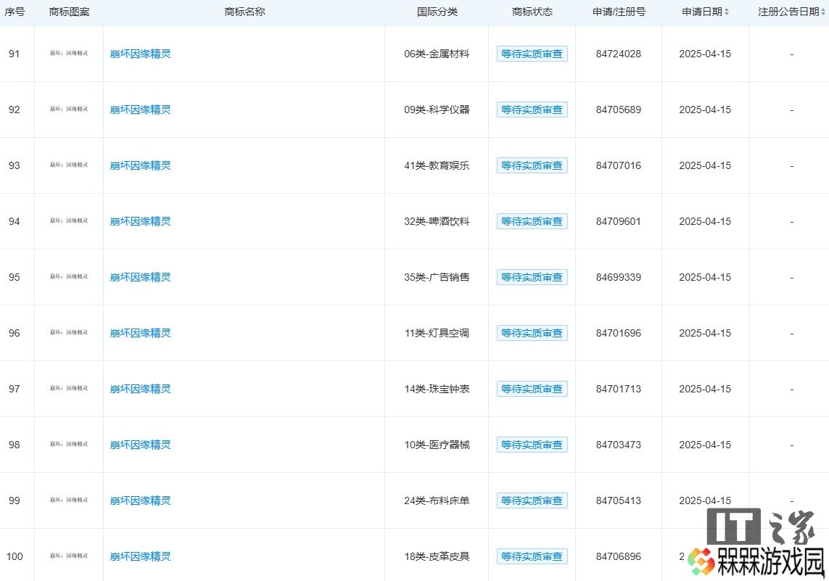Open trademark link in row 91

(x=140, y=54)
